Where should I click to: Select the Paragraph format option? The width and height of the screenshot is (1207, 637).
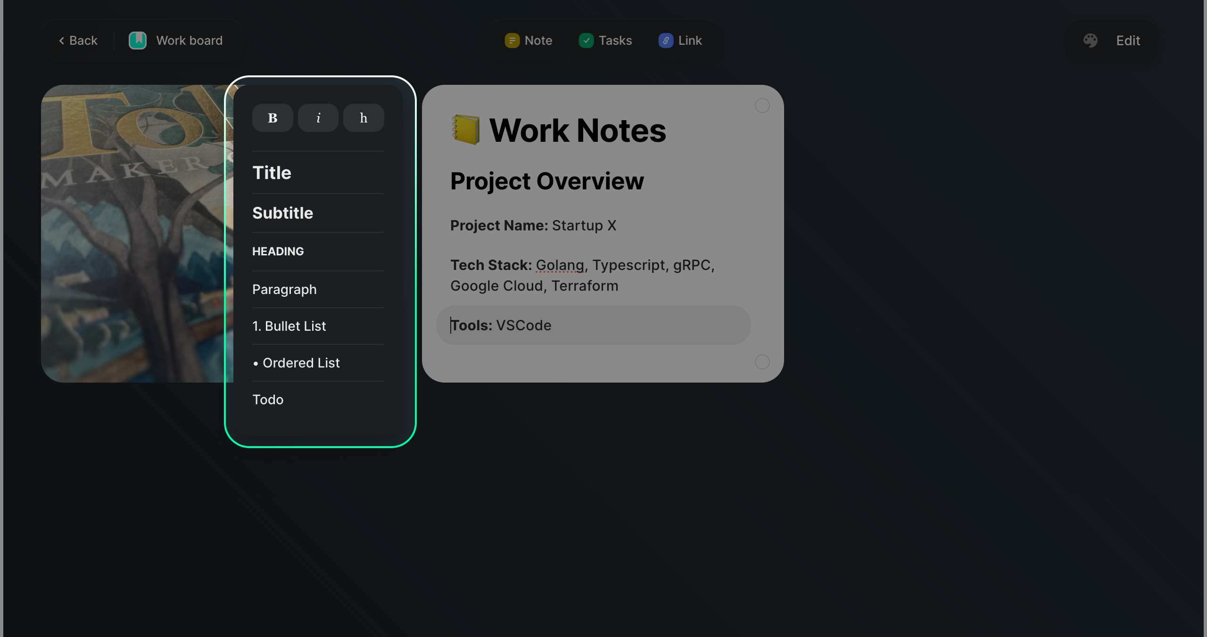[x=284, y=289]
